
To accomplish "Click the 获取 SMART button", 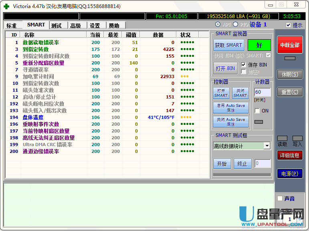I will point(228,45).
